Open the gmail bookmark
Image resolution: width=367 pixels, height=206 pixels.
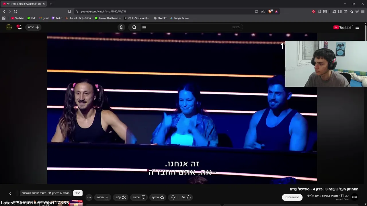coord(44,18)
